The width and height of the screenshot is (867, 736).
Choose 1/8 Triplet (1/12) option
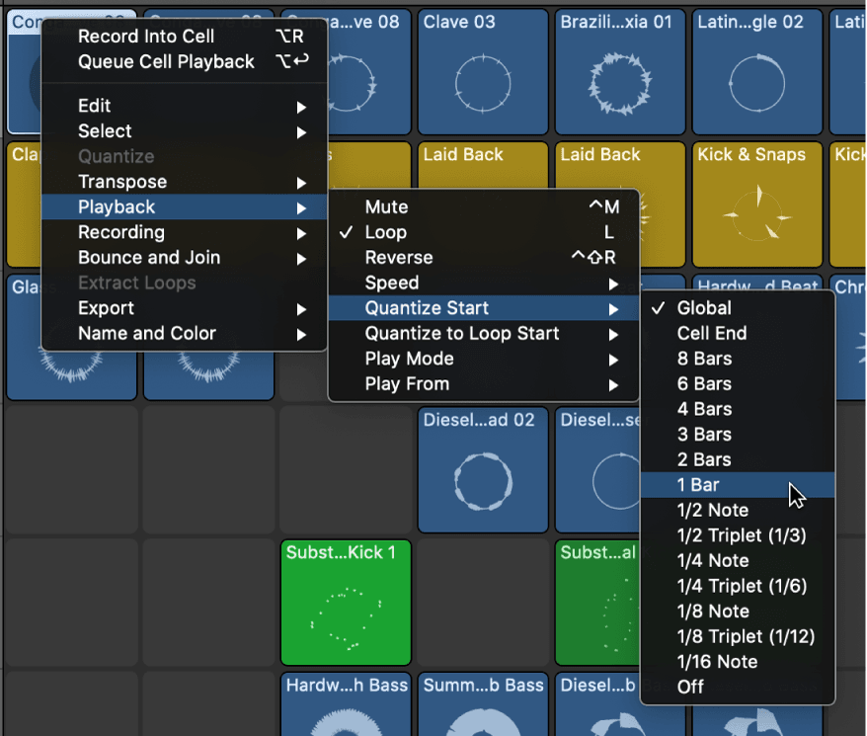(738, 636)
